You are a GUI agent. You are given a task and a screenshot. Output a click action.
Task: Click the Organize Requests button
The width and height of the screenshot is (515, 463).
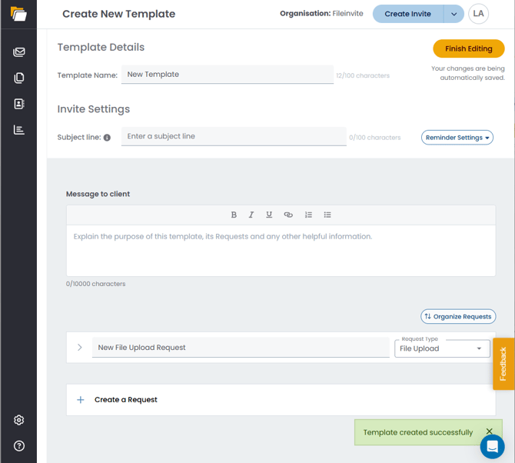click(x=458, y=316)
